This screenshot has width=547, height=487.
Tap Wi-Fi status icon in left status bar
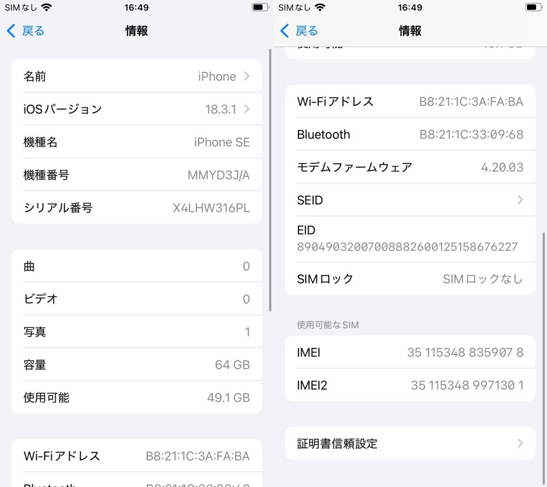click(x=46, y=7)
